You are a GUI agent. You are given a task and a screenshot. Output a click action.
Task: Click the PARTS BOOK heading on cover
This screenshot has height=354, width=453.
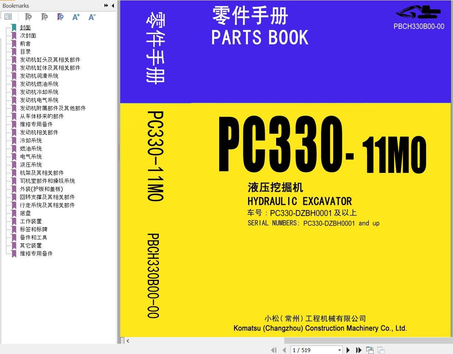(260, 37)
